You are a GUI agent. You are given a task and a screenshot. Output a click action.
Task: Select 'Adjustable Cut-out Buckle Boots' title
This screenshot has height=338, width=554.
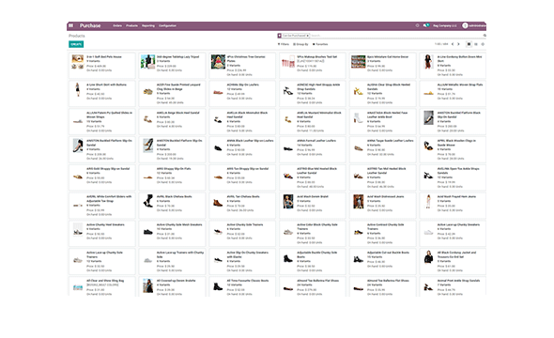click(x=388, y=253)
